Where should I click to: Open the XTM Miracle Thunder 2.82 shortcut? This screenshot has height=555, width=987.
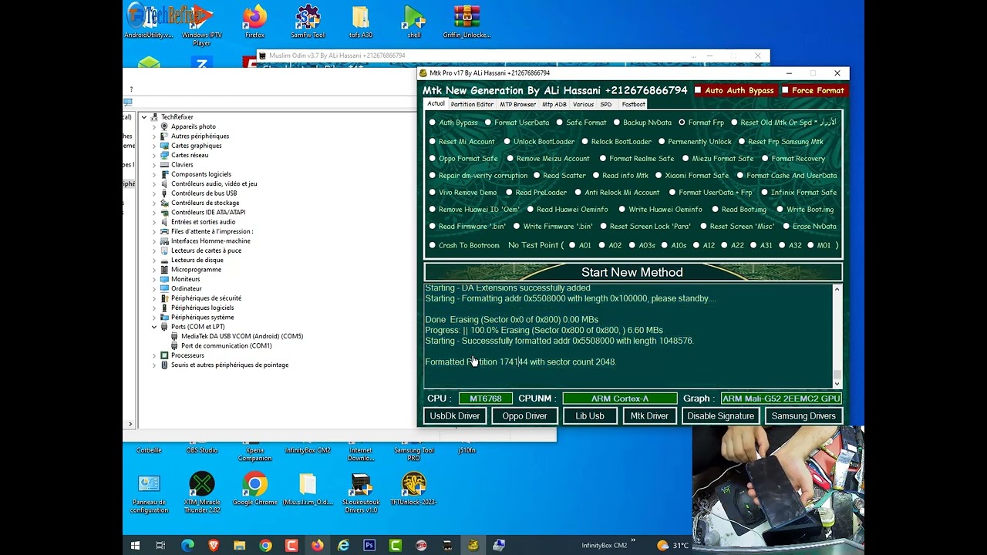(x=202, y=492)
